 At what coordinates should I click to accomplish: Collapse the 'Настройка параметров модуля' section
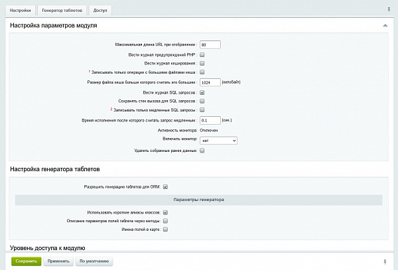385,25
